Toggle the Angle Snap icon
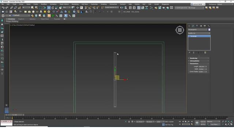Screen dimensions: 234x131 click(x=90, y=8)
